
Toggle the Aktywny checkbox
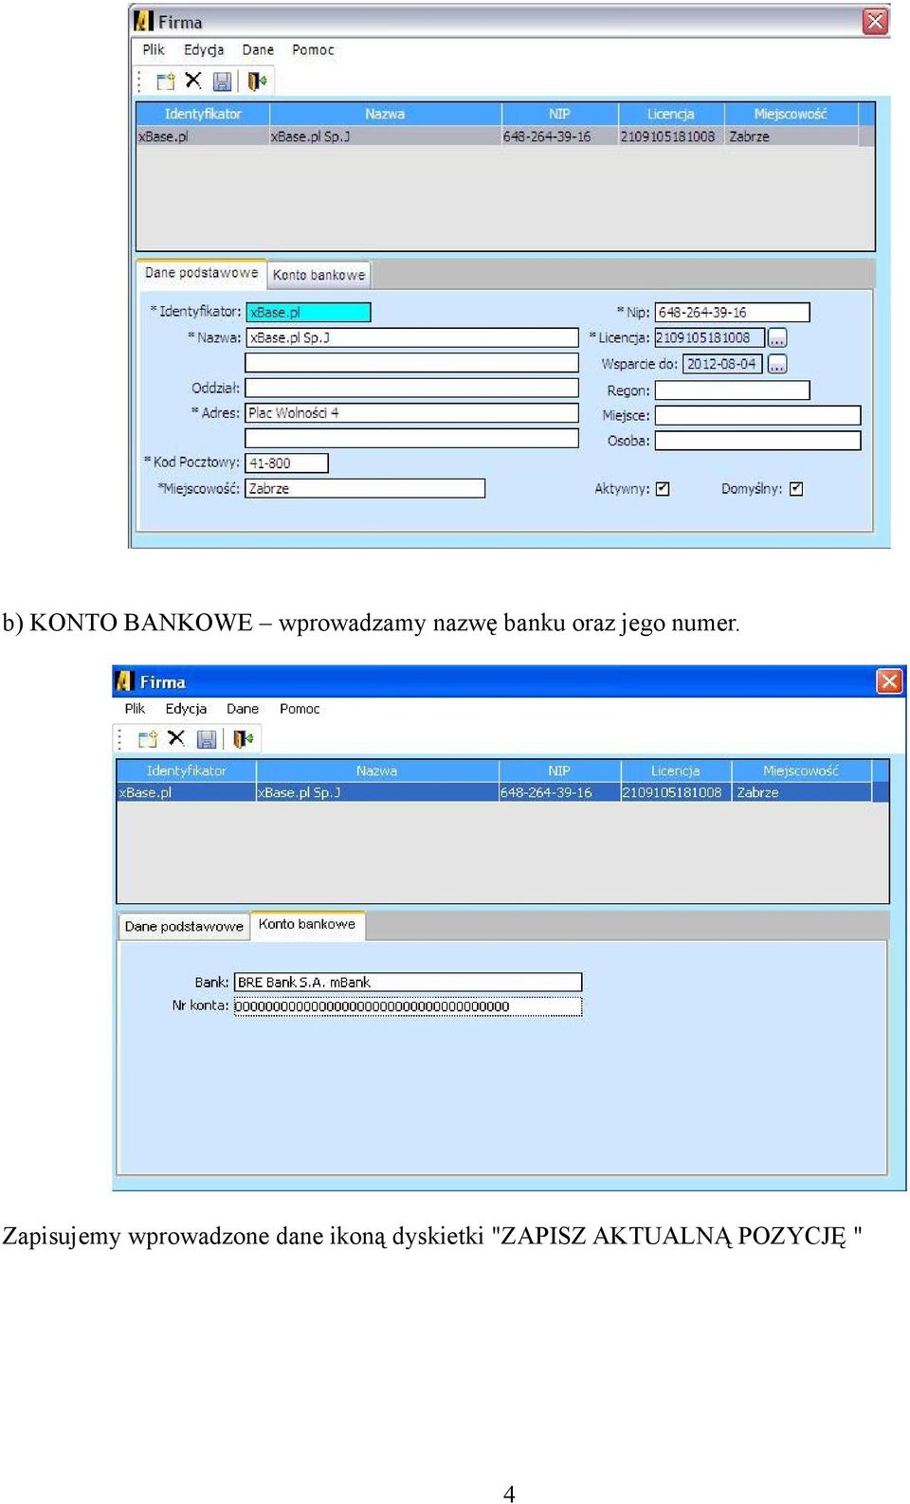coord(663,489)
